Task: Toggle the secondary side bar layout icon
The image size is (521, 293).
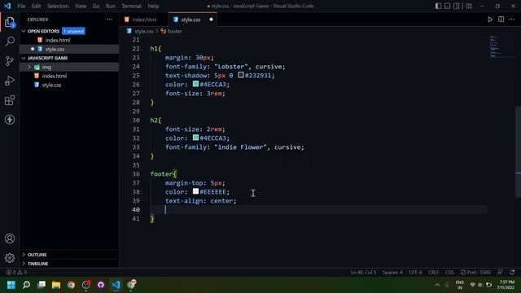Action: [456, 6]
